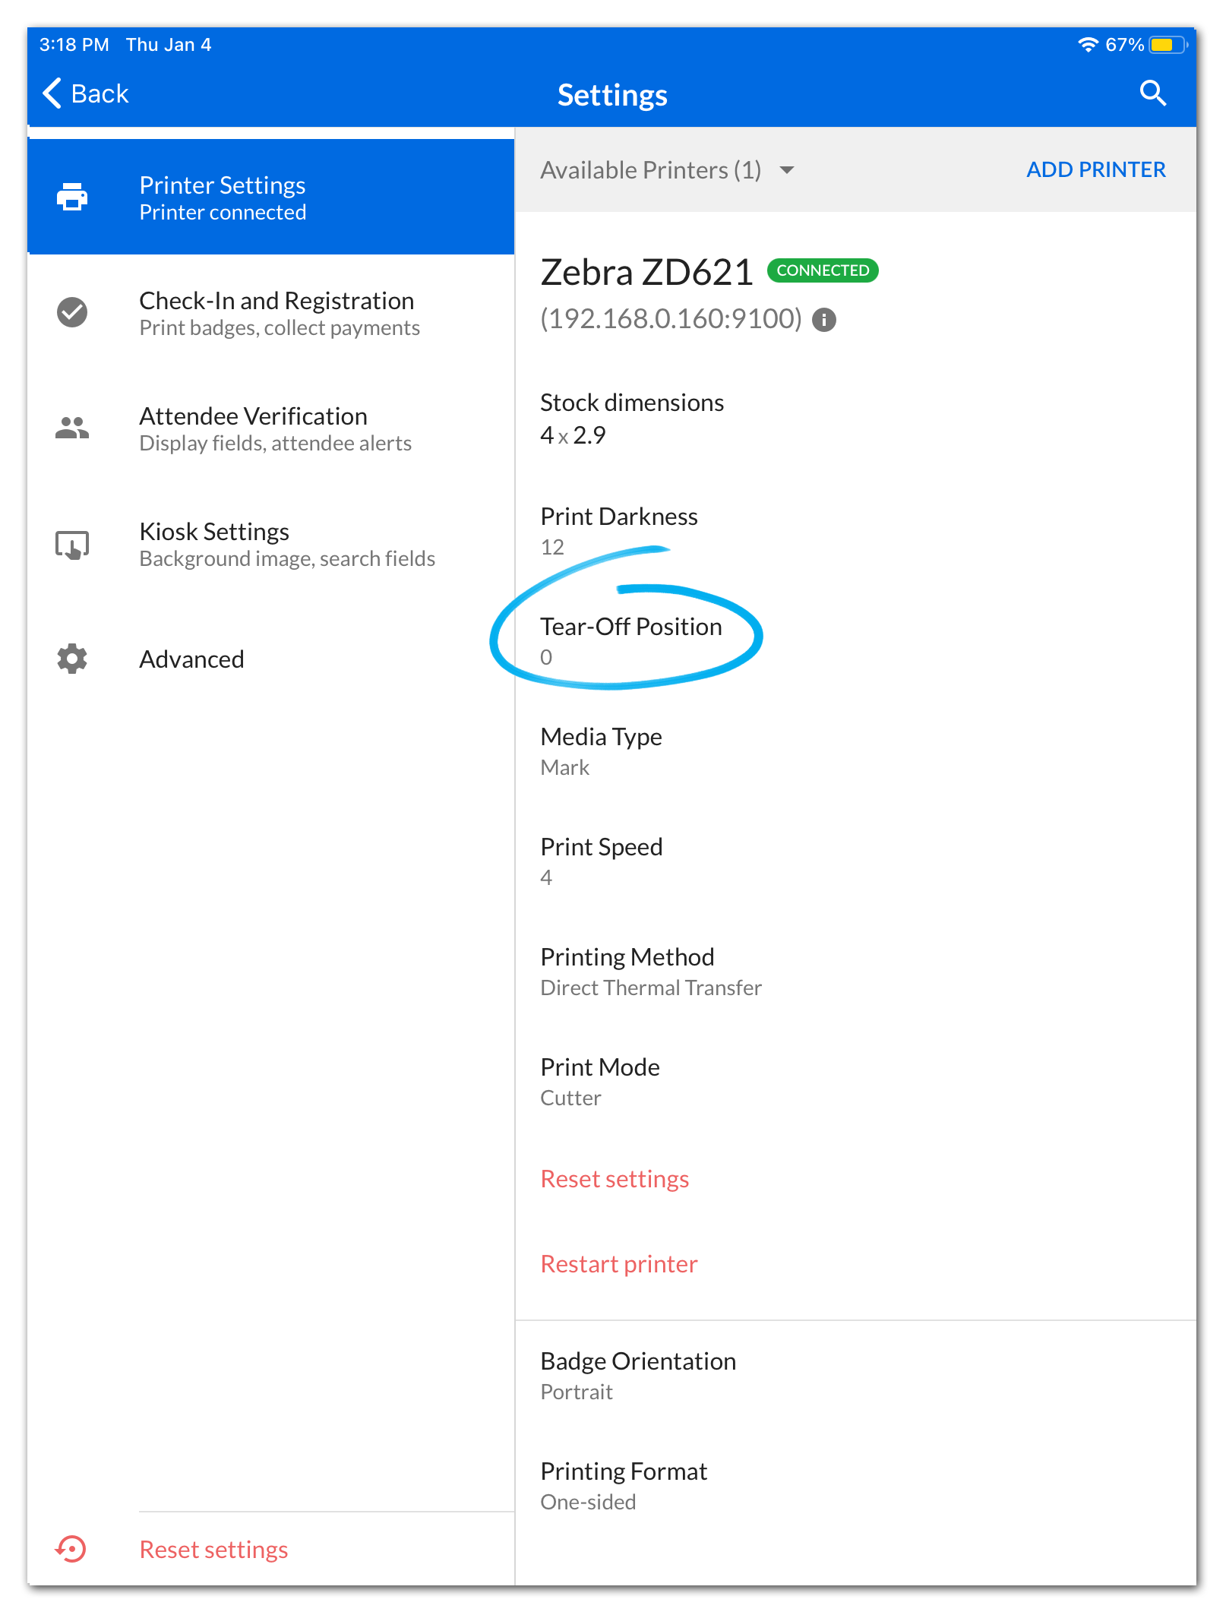Click the reset icon next to Reset settings
The width and height of the screenshot is (1226, 1615).
[69, 1549]
